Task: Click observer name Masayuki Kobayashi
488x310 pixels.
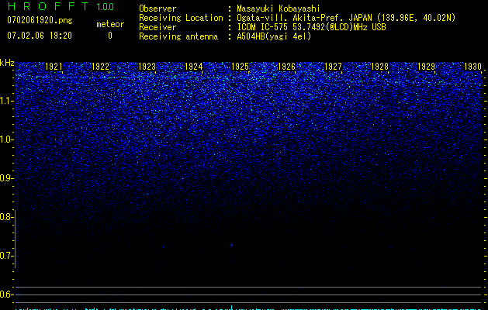Action: (279, 9)
